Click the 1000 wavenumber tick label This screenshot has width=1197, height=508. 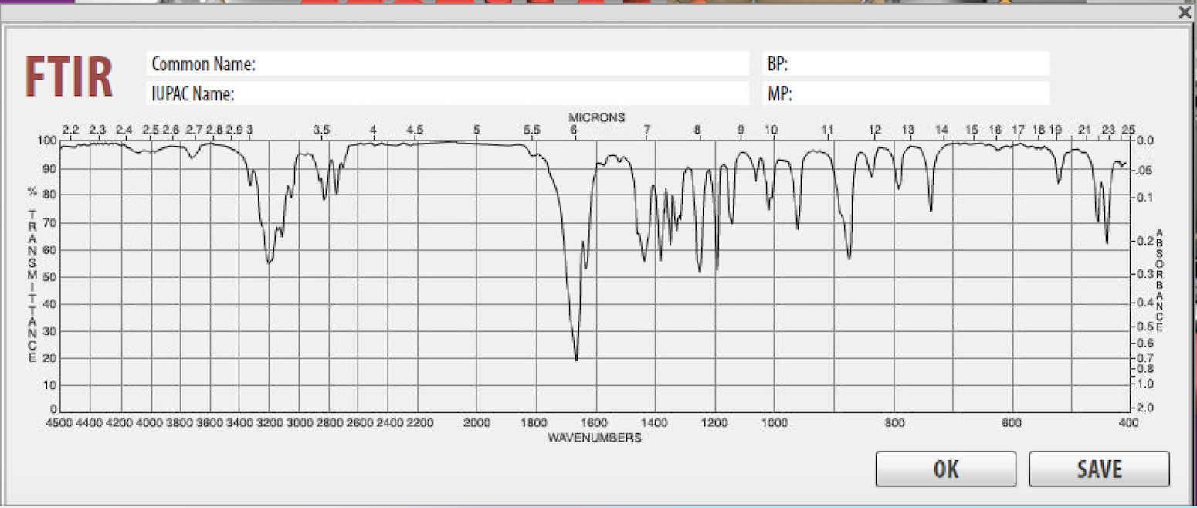775,423
